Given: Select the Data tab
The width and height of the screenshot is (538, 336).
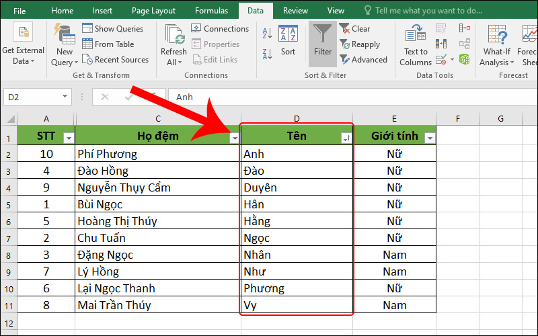Looking at the screenshot, I should click(256, 11).
